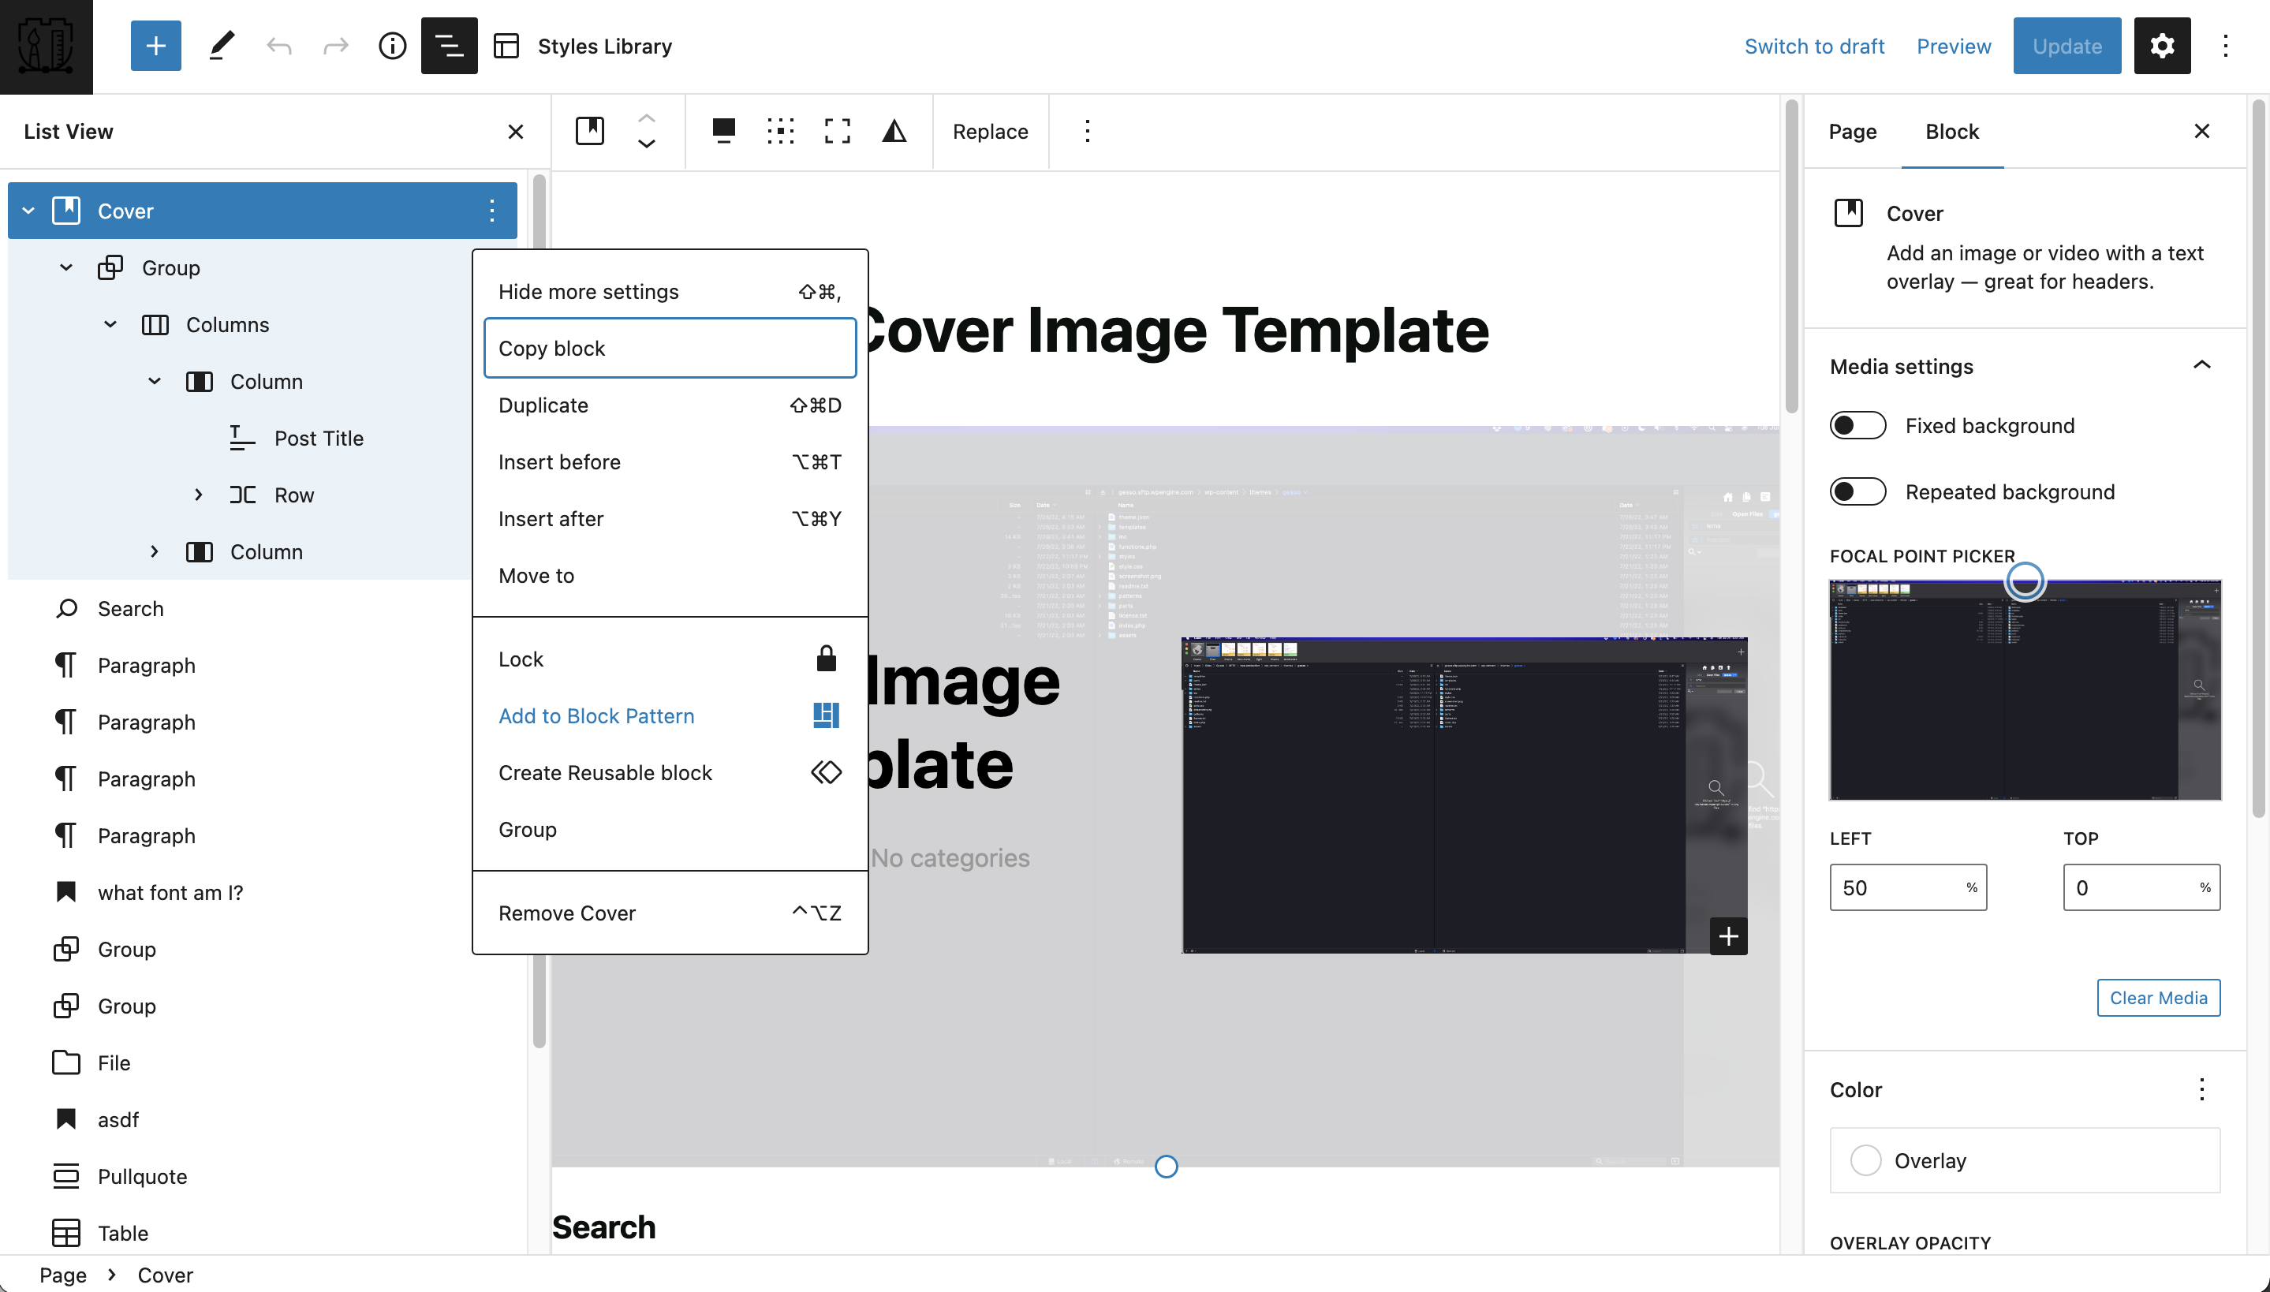Viewport: 2270px width, 1292px height.
Task: Click the Cover block type icon in toolbar
Action: (x=590, y=131)
